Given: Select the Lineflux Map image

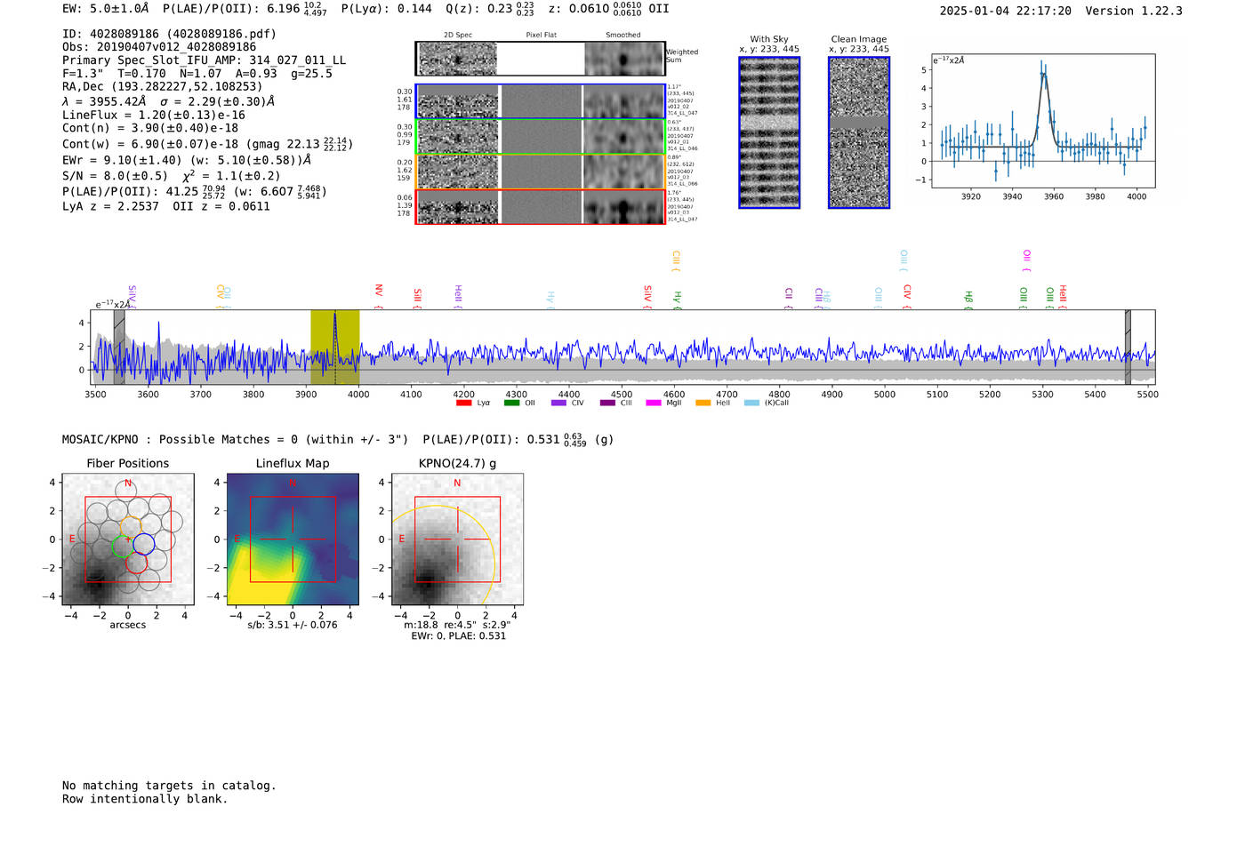Looking at the screenshot, I should (x=293, y=539).
